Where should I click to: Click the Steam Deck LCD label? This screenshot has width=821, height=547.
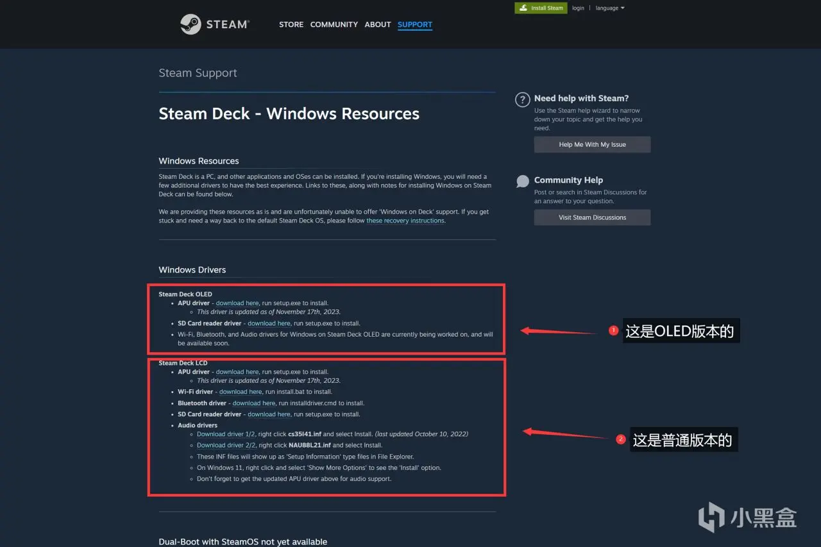pyautogui.click(x=183, y=363)
